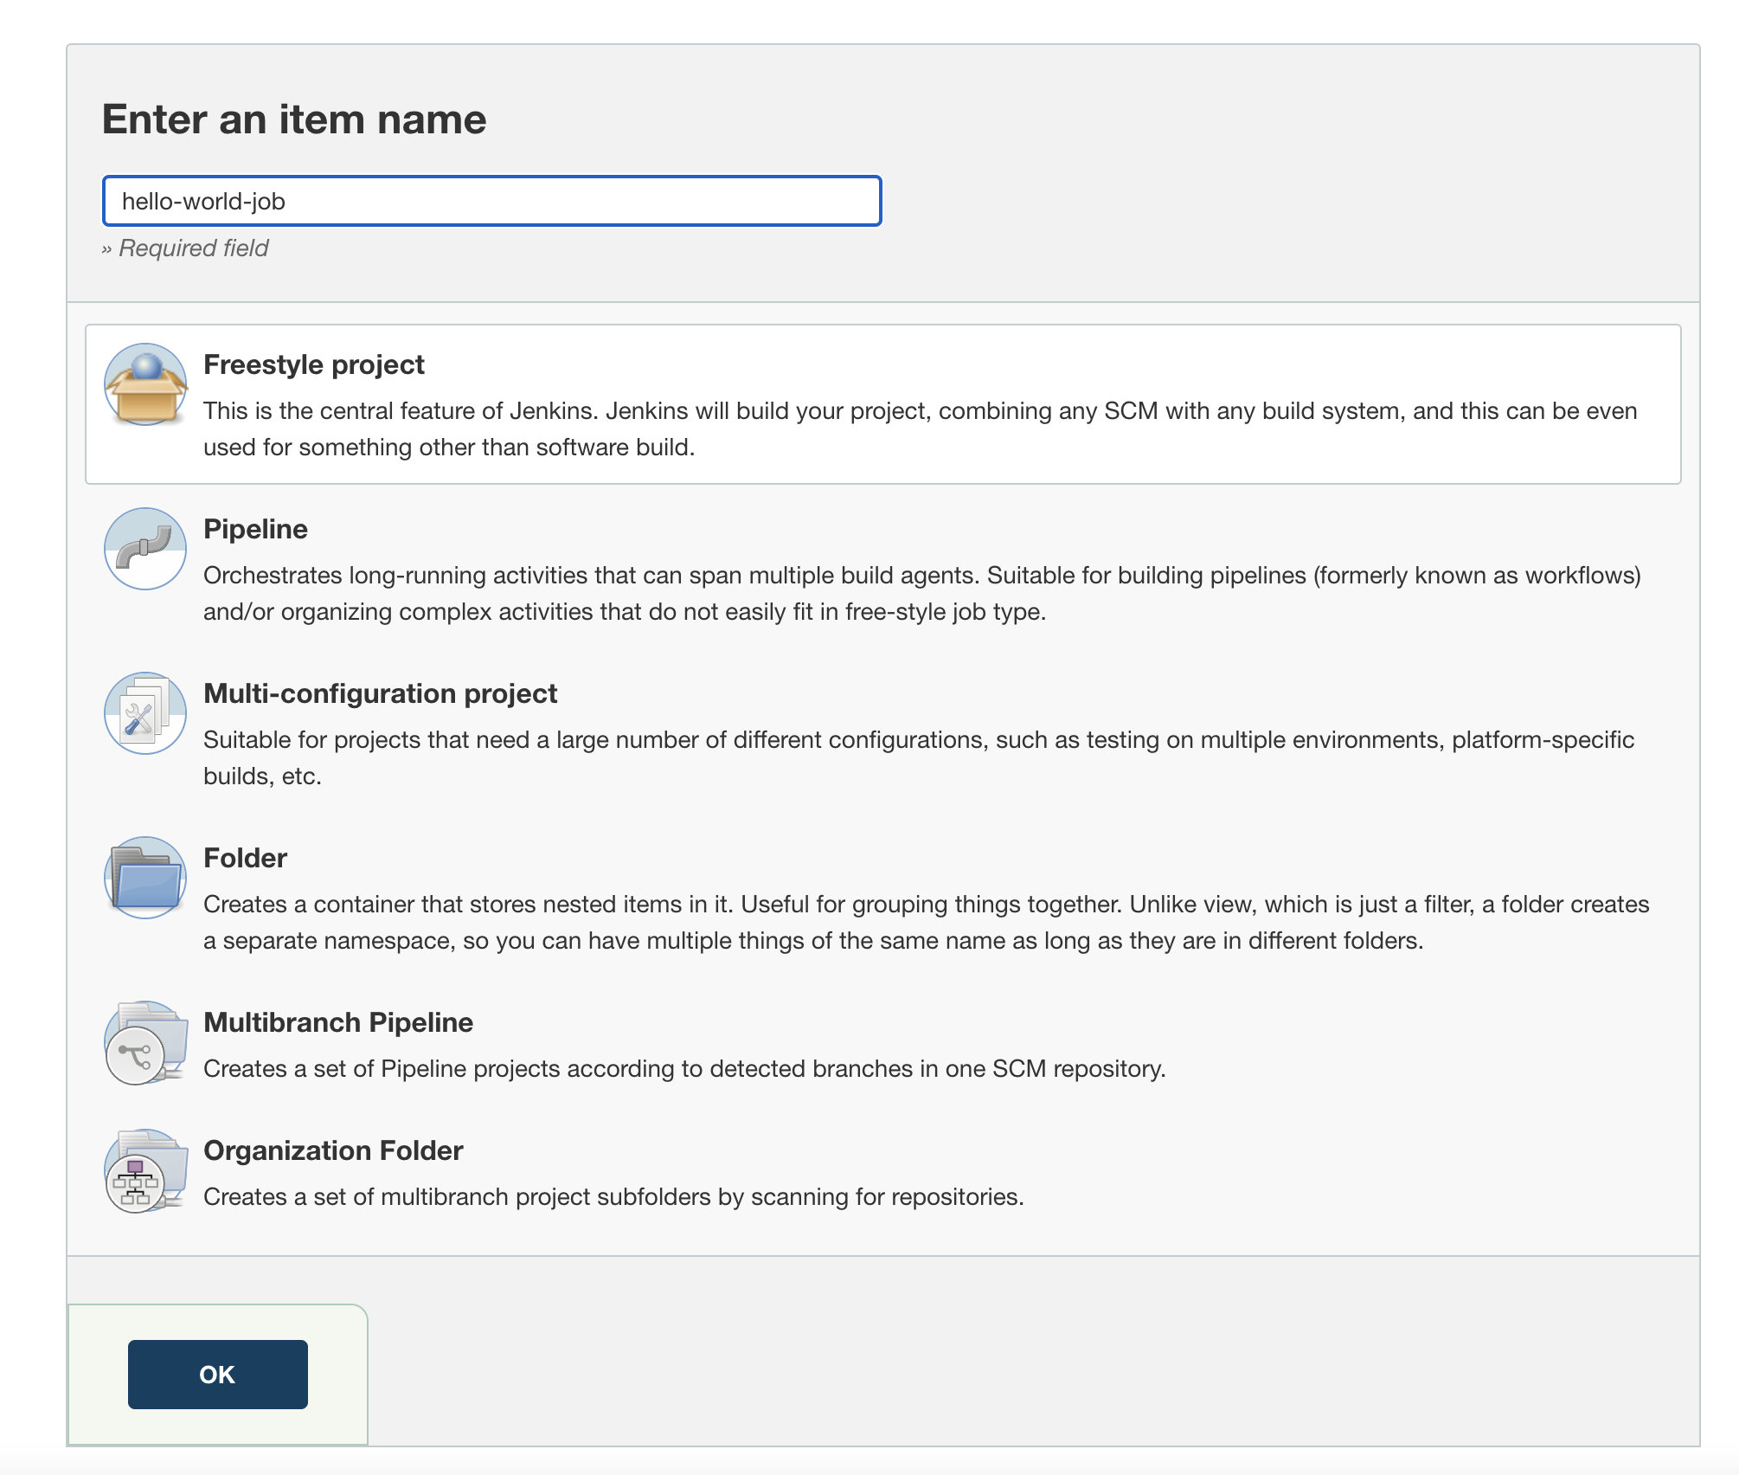The width and height of the screenshot is (1739, 1475).
Task: Choose Multi-configuration project title
Action: pyautogui.click(x=380, y=693)
